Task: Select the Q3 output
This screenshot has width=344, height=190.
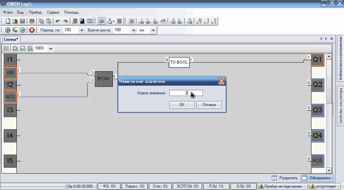Action: [x=317, y=110]
